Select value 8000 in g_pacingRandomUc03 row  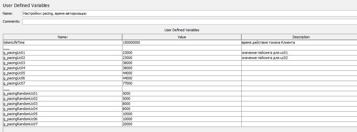(182, 104)
